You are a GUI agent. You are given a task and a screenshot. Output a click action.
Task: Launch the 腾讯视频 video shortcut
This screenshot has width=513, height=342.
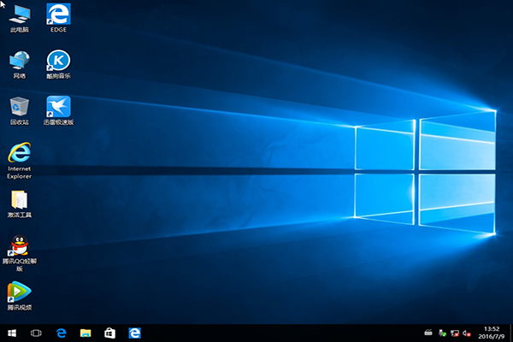[x=19, y=292]
